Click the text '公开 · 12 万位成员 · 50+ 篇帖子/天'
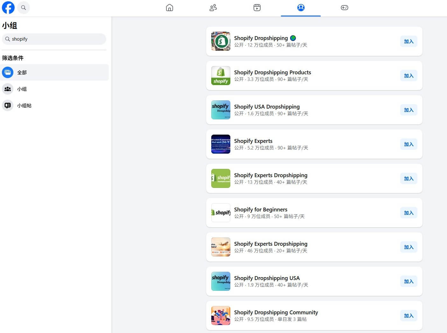 pos(271,45)
